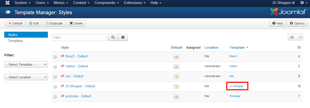Viewport: 310px width, 108px height.
Task: Open the JV-Shopper - Default style
Action: [x=80, y=86]
